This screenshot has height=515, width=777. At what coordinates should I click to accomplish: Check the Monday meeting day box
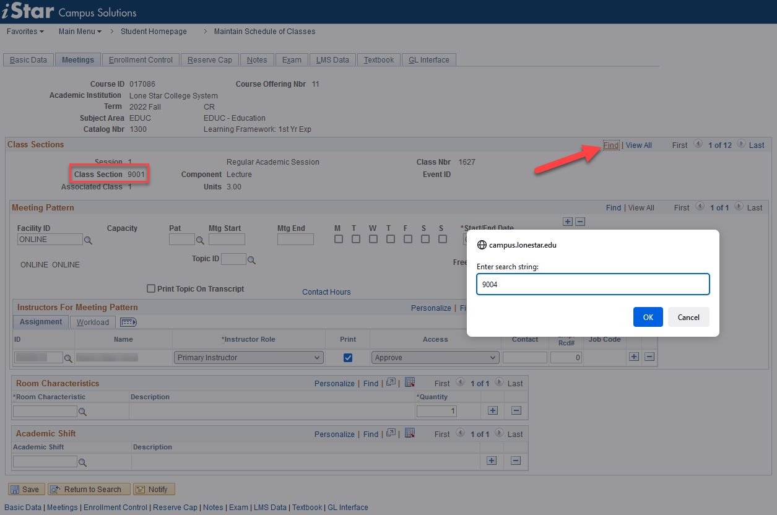point(339,239)
